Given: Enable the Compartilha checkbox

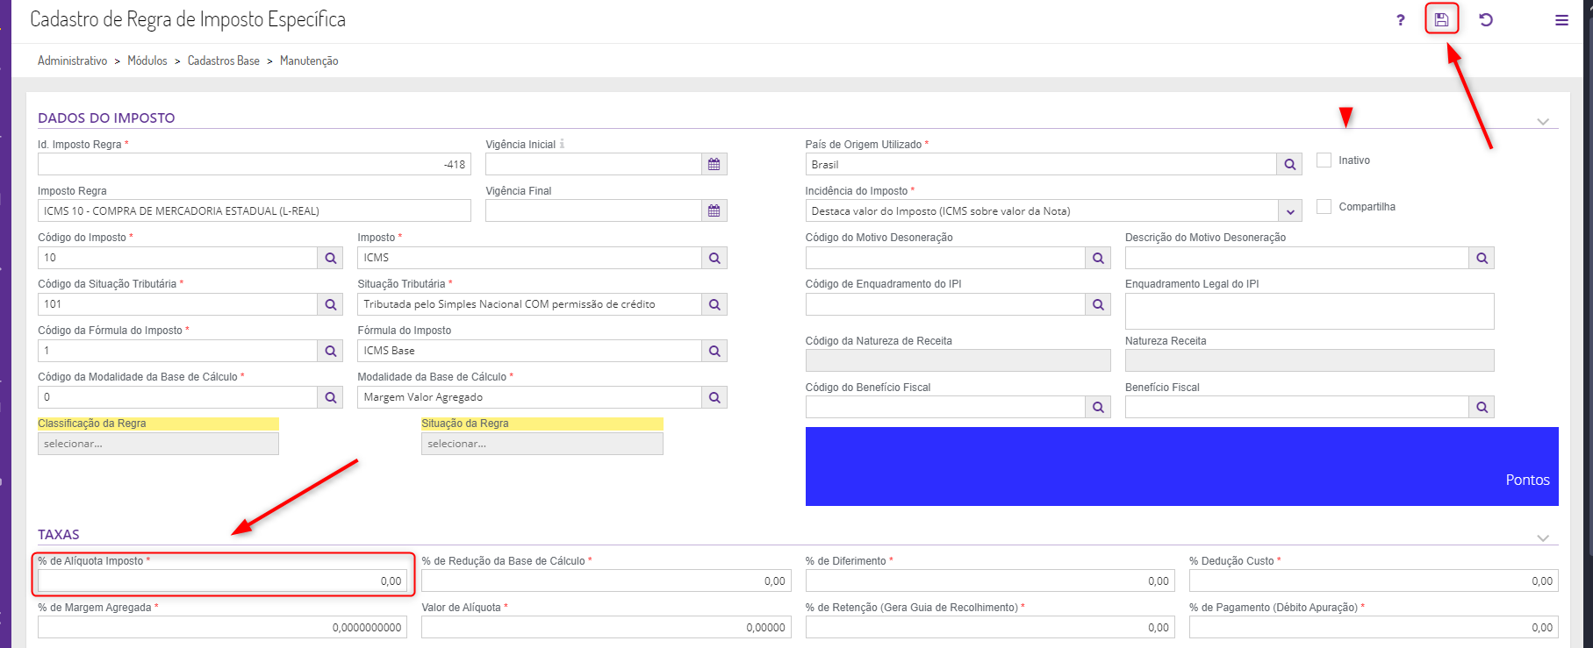Looking at the screenshot, I should [1324, 206].
